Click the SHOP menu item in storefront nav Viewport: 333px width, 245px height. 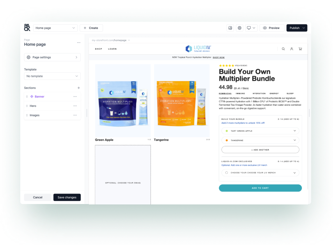(x=98, y=49)
